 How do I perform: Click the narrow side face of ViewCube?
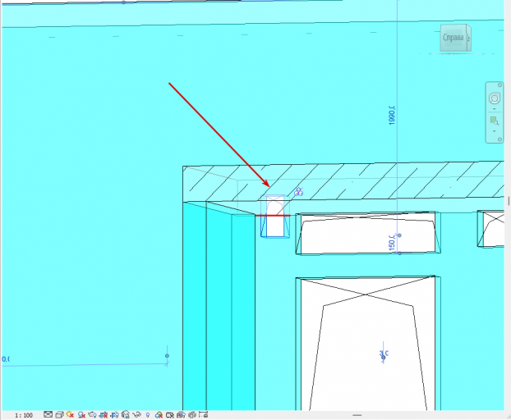[469, 38]
